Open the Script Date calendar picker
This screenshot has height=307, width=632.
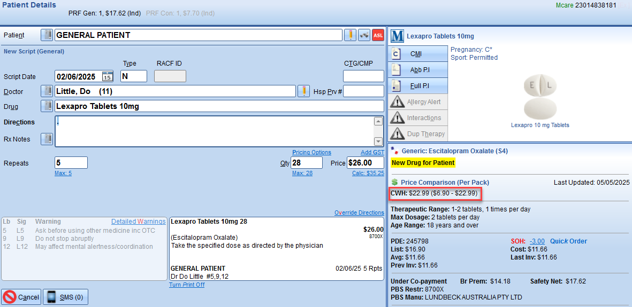click(x=107, y=76)
